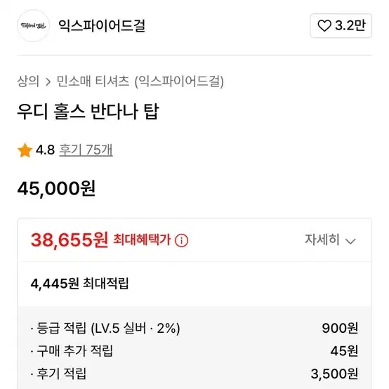The image size is (389, 389).
Task: Tap the 38,655원 최대혜택가 price
Action: tap(70, 239)
